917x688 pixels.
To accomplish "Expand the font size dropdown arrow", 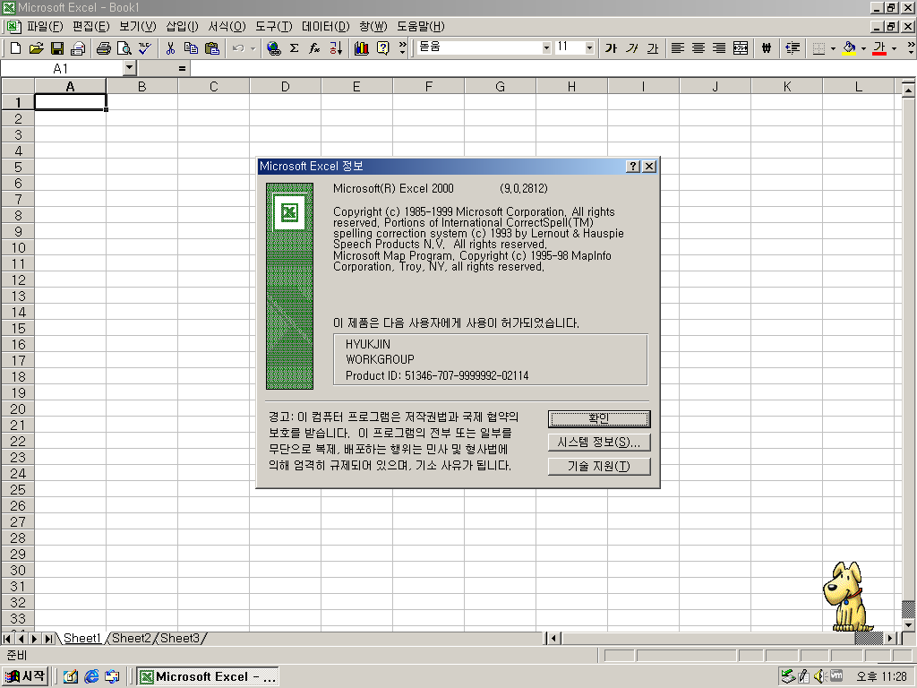I will [589, 48].
